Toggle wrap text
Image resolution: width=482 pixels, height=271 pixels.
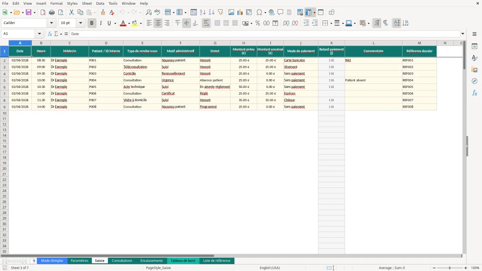206,23
